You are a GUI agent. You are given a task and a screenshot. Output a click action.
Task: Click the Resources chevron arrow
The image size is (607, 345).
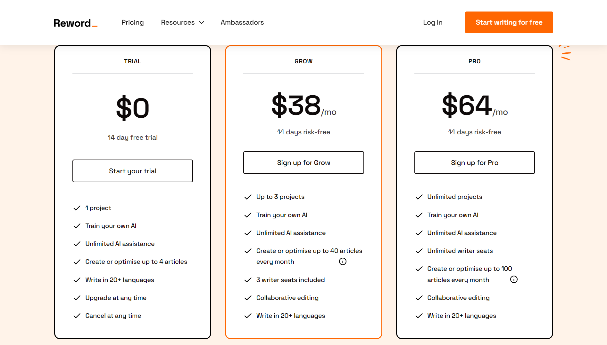click(202, 22)
